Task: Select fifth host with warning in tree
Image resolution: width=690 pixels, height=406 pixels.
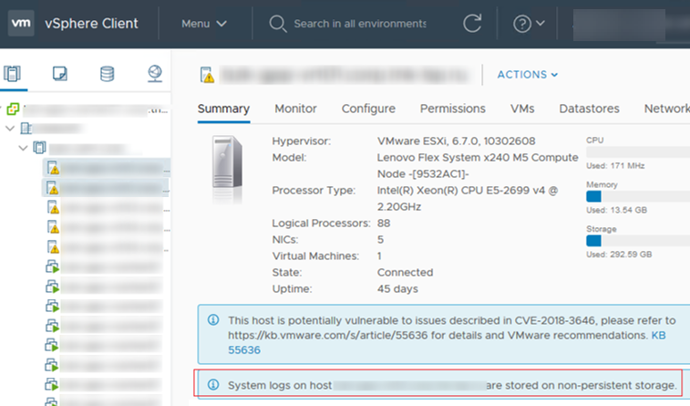Action: tap(108, 247)
